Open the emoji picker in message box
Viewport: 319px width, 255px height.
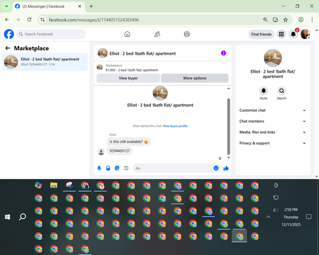click(216, 168)
